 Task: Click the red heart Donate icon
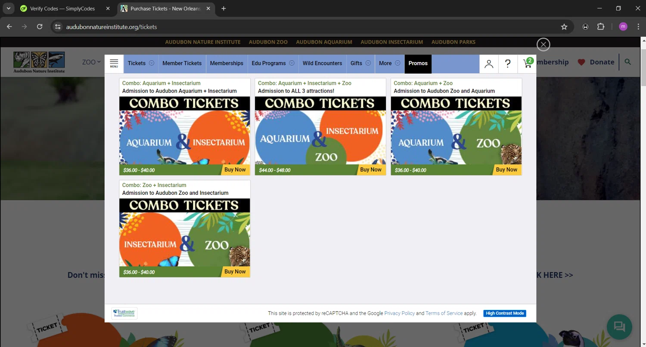(x=581, y=62)
